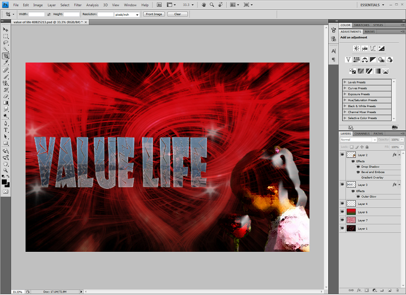Click the Front Image button
Image resolution: width=406 pixels, height=295 pixels.
tap(154, 14)
